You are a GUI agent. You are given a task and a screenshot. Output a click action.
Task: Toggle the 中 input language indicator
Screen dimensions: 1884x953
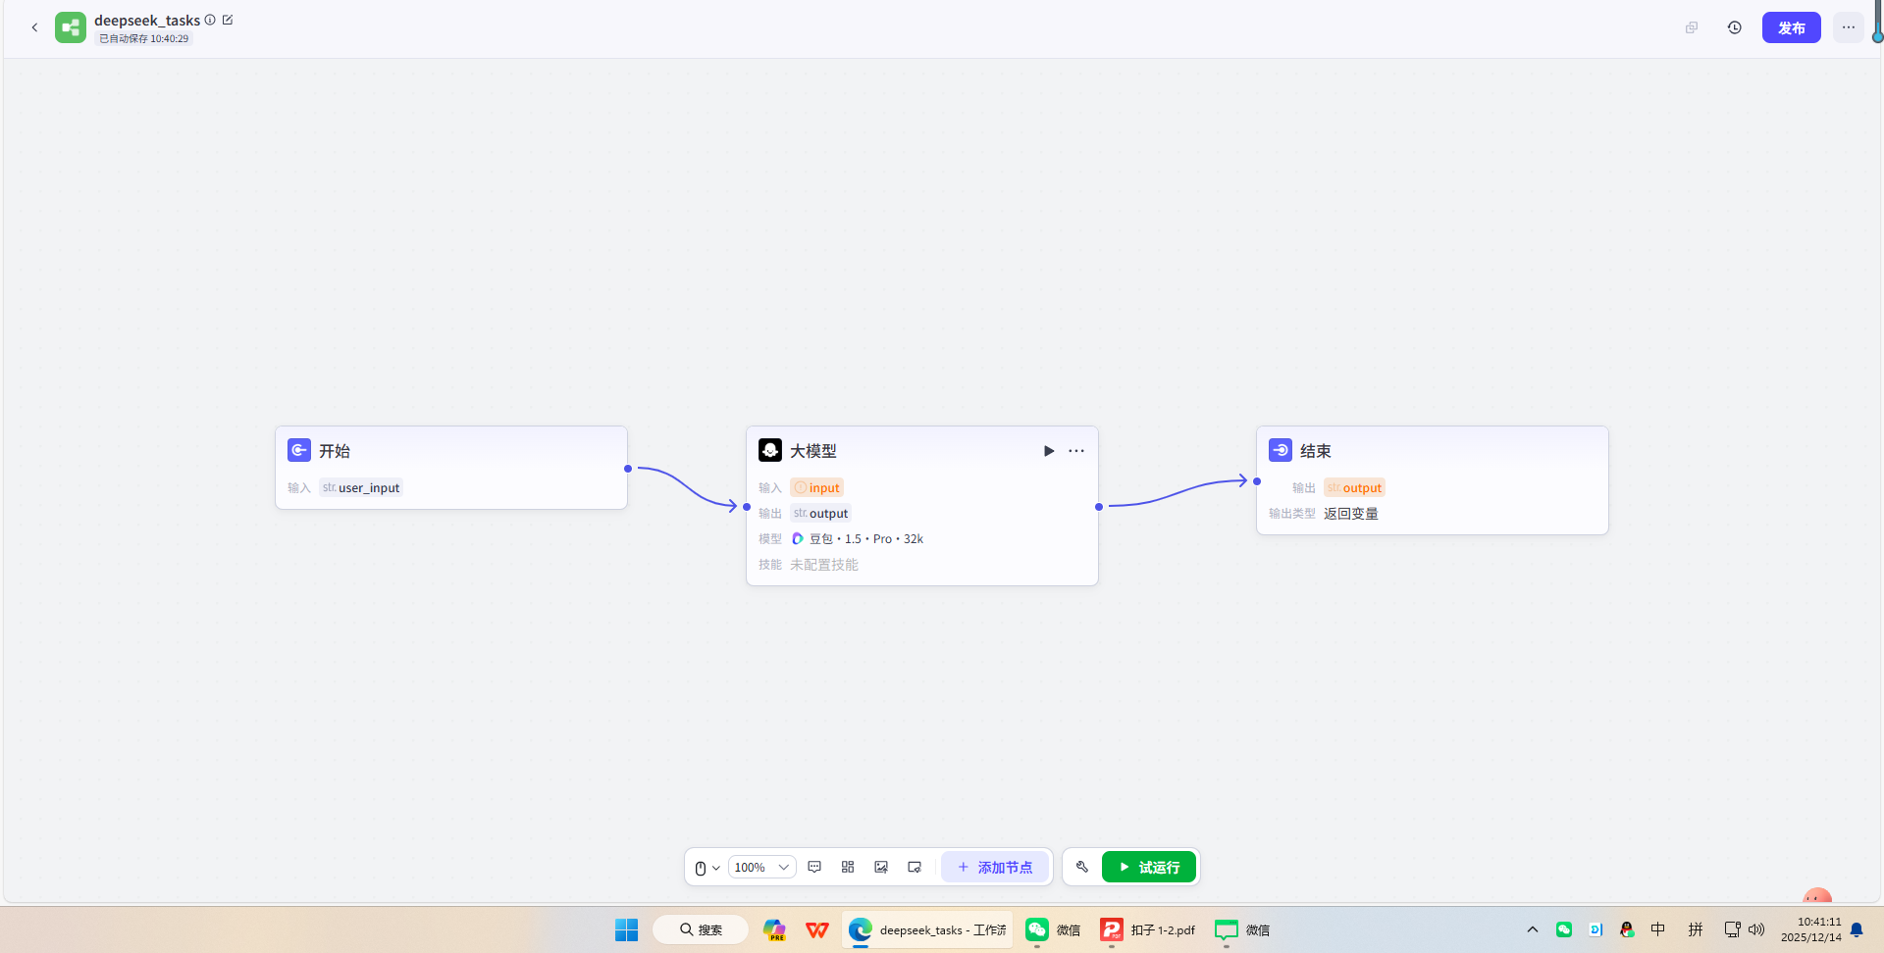coord(1658,929)
